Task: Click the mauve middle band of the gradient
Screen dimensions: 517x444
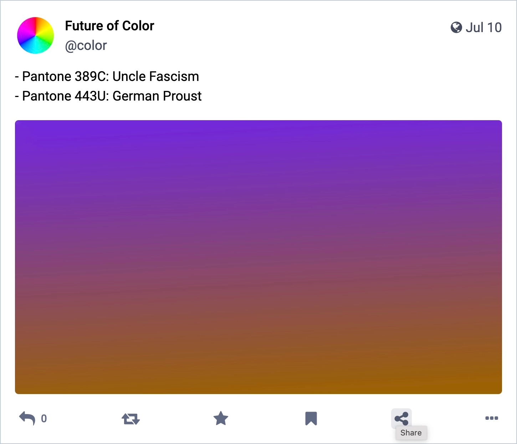Action: (x=258, y=264)
